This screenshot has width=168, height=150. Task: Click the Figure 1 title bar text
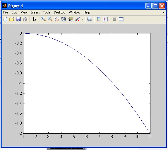[16, 6]
